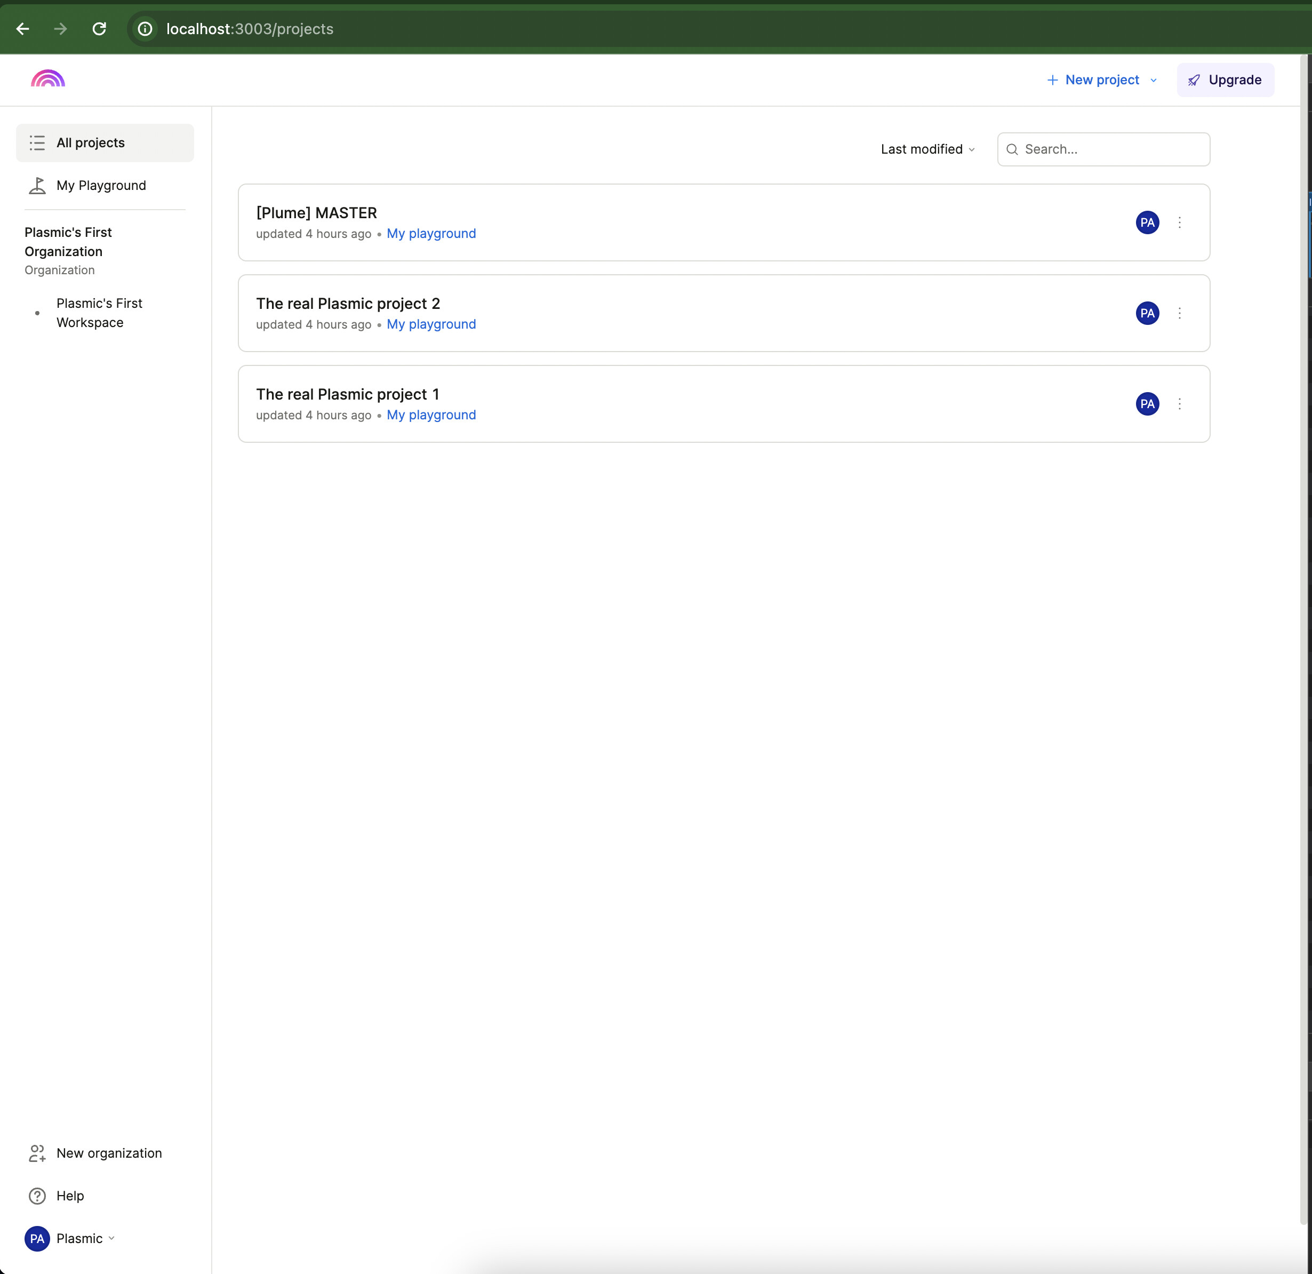Click PA avatar on Plasmic project 1 row

click(x=1147, y=404)
